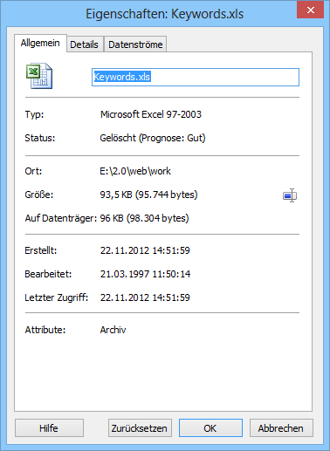Click the Attribute: label

pyautogui.click(x=45, y=330)
